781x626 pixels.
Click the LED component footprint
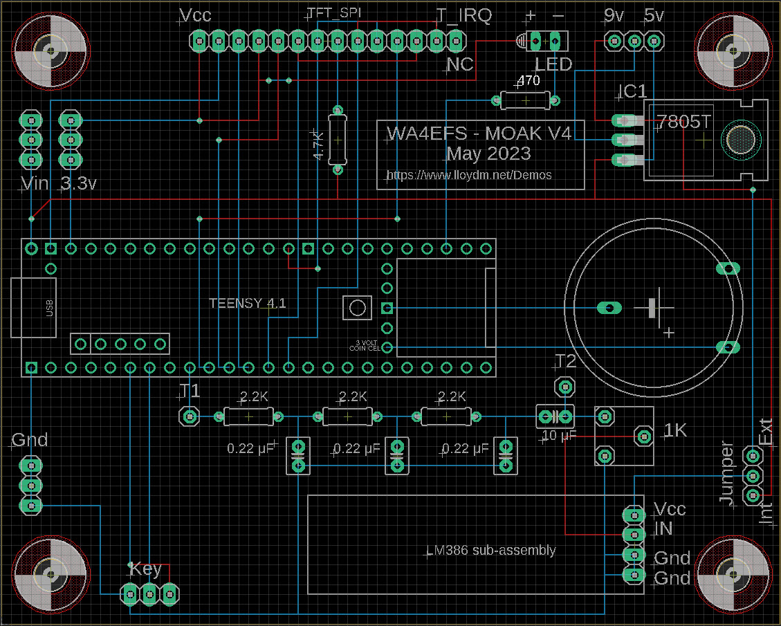point(546,42)
